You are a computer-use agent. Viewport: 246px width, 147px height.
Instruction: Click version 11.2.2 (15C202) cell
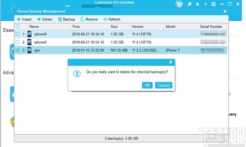(144, 50)
